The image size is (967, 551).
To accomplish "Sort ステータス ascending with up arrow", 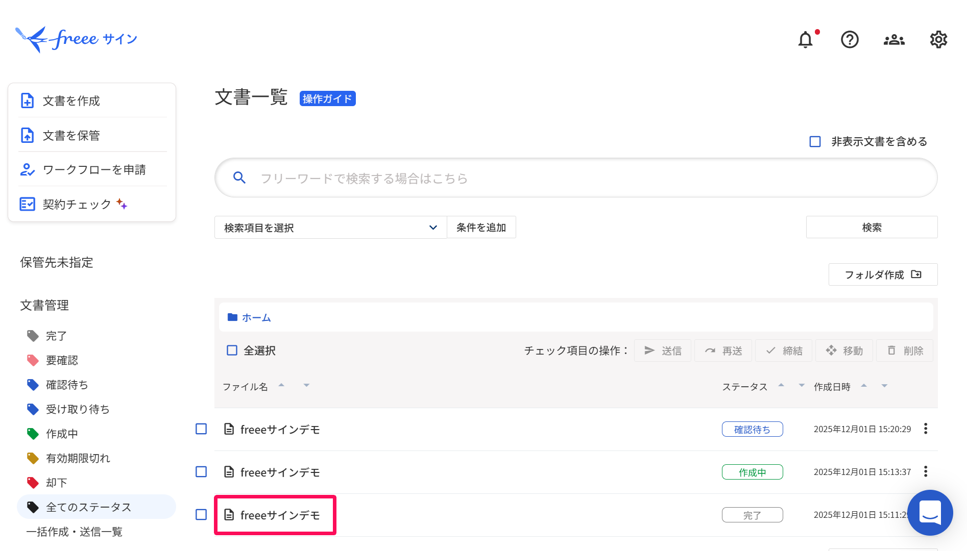I will [x=781, y=385].
